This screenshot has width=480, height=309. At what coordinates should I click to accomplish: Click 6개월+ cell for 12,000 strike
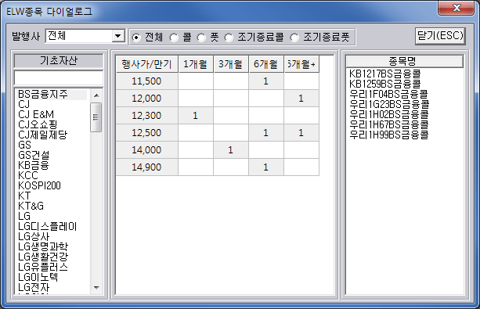pyautogui.click(x=301, y=99)
